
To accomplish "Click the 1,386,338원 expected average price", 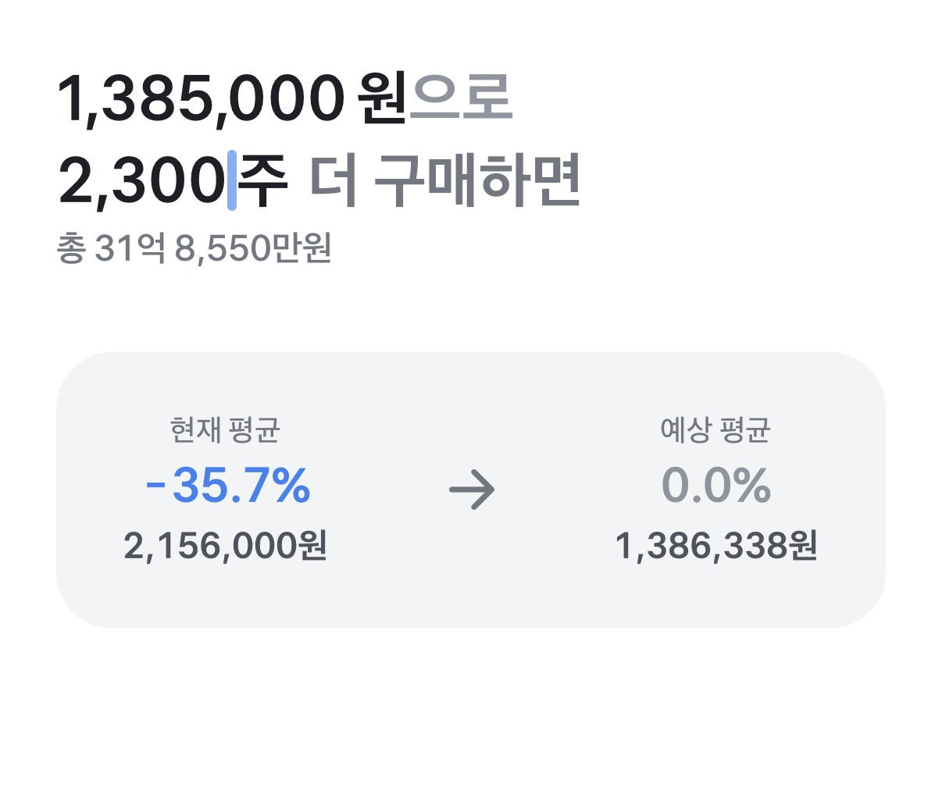I will coord(716,546).
